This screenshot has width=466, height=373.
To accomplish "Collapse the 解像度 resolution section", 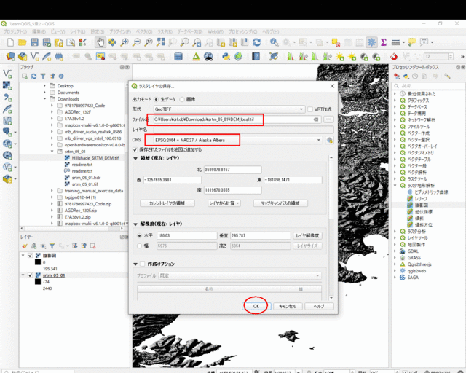I will click(x=135, y=224).
